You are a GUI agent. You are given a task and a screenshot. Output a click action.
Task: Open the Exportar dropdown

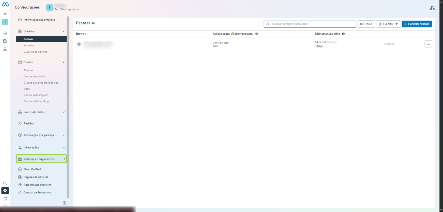388,24
